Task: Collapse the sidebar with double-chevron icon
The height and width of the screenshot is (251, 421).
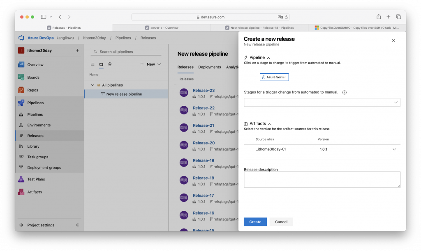Action: pos(77,225)
